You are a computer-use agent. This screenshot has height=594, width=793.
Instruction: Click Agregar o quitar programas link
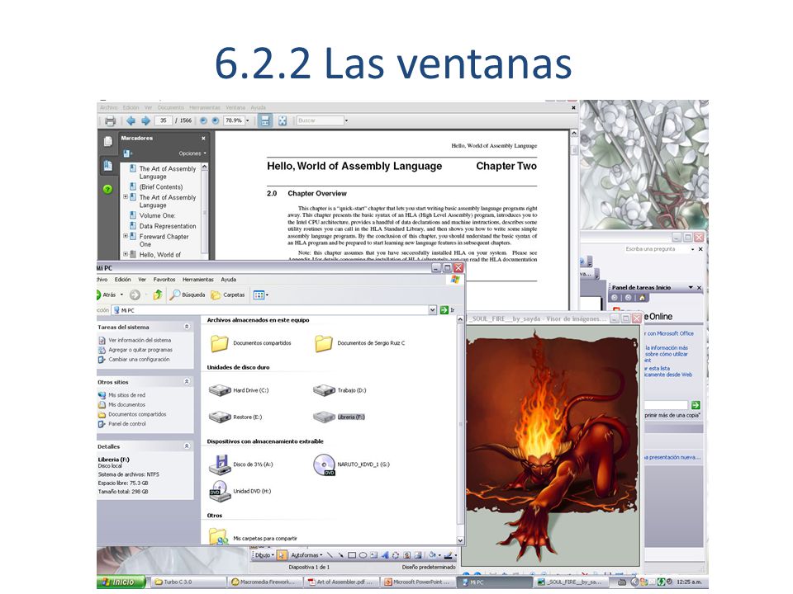click(140, 350)
